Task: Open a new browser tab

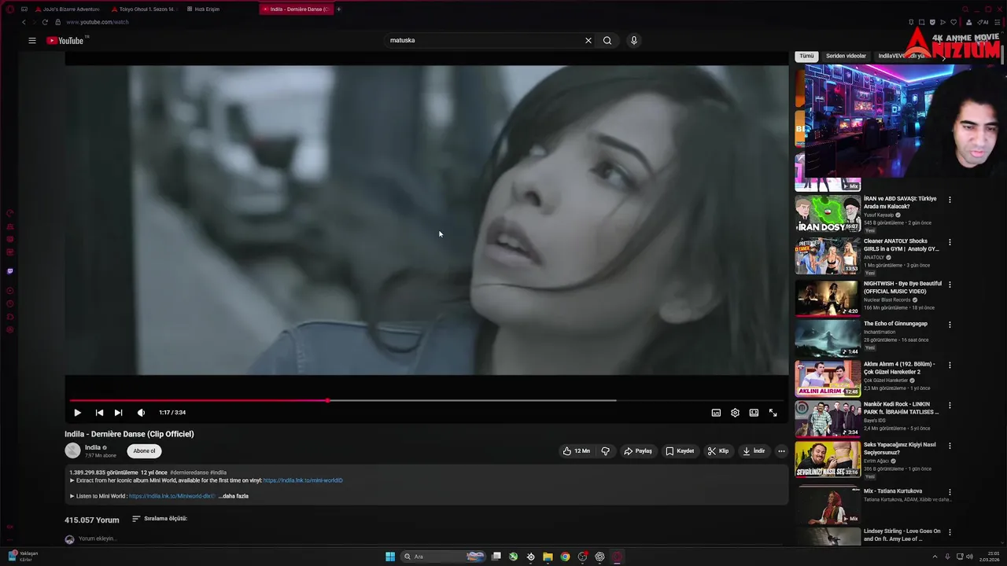Action: pyautogui.click(x=339, y=9)
